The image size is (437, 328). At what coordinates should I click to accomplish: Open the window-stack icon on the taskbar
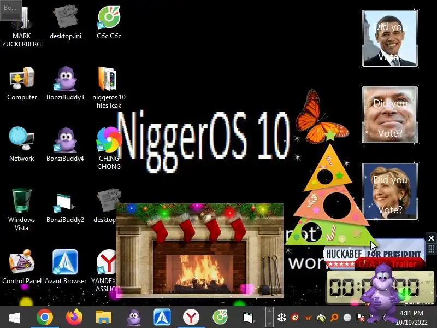[x=249, y=318]
